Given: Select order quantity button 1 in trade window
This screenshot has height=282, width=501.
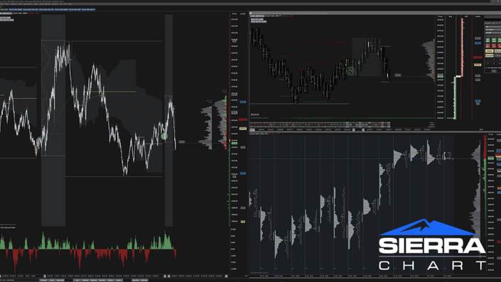Looking at the screenshot, I should (x=488, y=60).
